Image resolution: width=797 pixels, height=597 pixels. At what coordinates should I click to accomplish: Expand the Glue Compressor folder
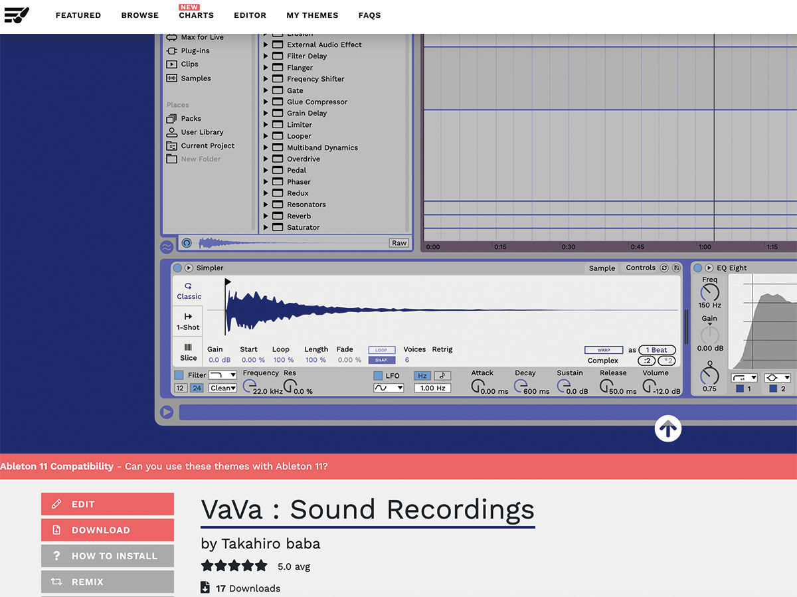click(x=266, y=102)
